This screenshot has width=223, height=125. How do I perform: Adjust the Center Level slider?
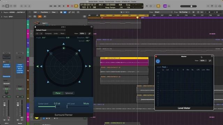coord(49,107)
